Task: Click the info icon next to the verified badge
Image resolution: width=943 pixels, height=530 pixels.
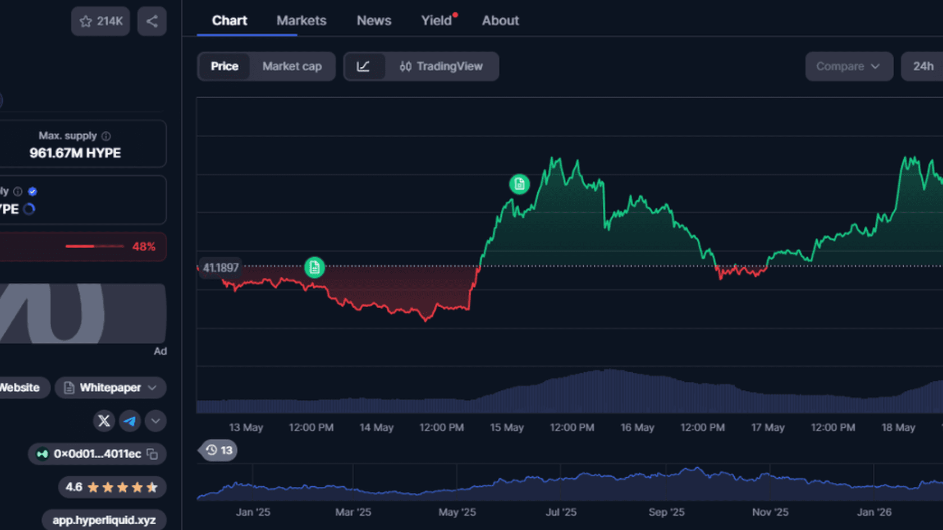Action: (18, 191)
